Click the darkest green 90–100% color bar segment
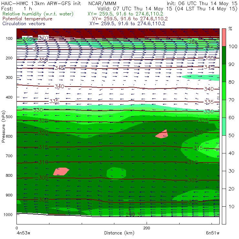 224,55
